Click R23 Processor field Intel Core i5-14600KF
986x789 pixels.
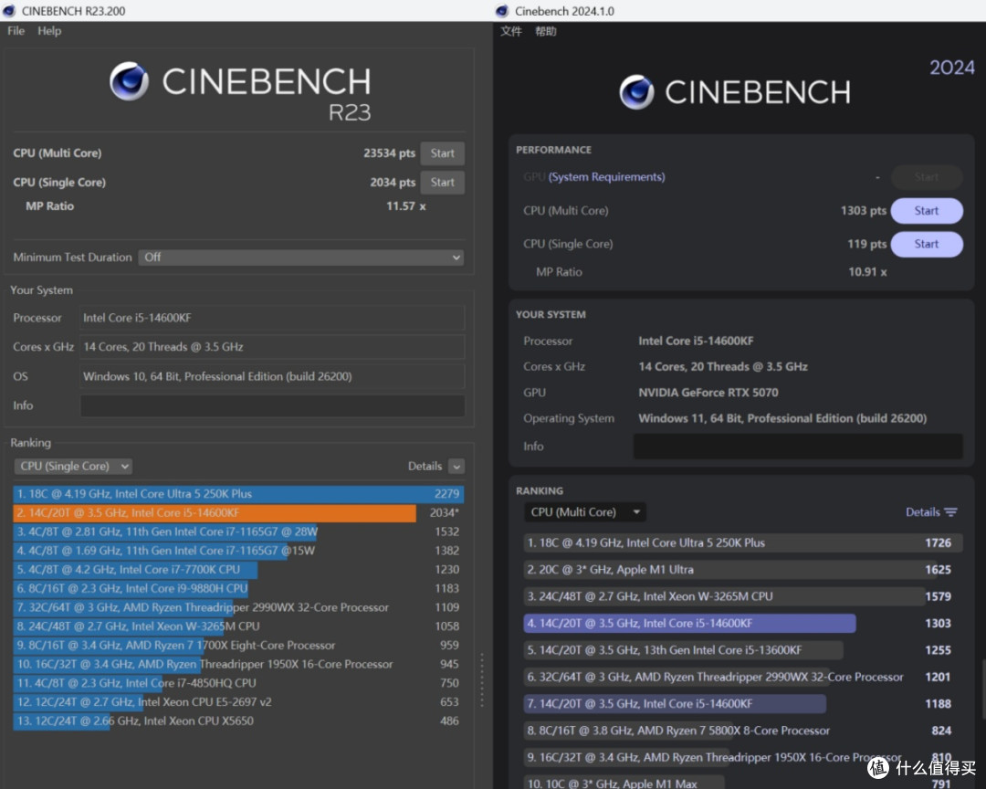[x=272, y=318]
